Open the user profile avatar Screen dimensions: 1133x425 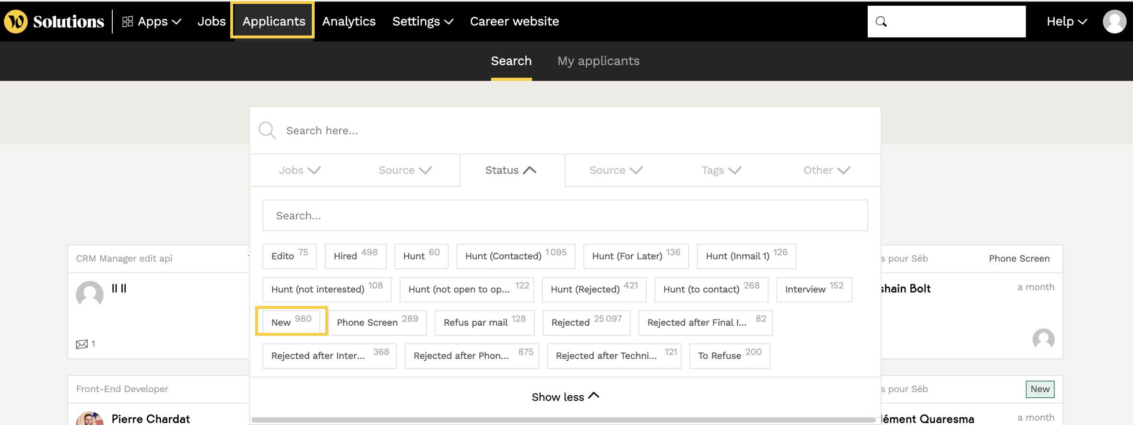1114,22
